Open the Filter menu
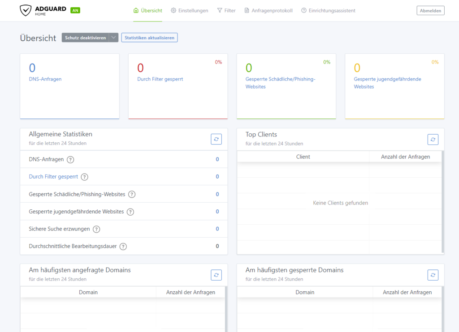459x332 pixels. coord(226,11)
